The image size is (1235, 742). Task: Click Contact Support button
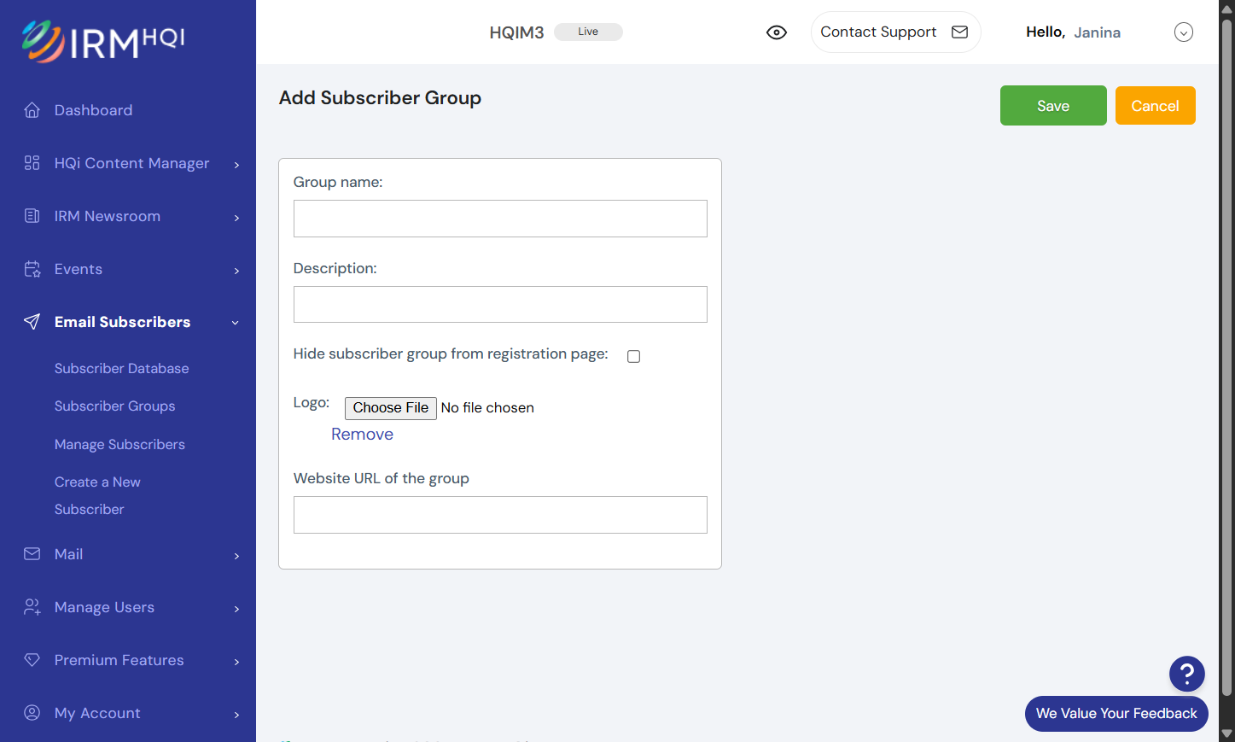(x=895, y=32)
